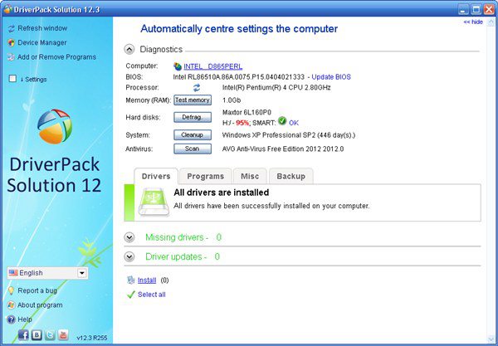This screenshot has width=498, height=346.
Task: Click the green drivers installed drive icon
Action: coord(154,202)
